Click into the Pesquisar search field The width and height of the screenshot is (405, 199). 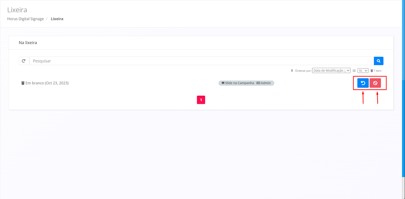pos(201,61)
